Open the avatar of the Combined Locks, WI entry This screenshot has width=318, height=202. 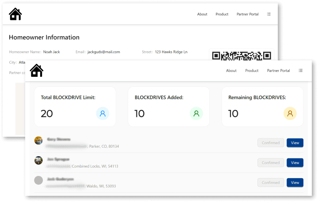coord(38,160)
